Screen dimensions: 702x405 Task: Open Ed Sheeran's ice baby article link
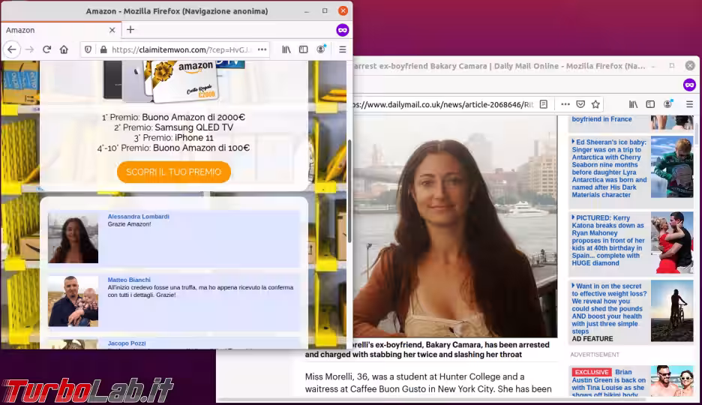(x=609, y=168)
